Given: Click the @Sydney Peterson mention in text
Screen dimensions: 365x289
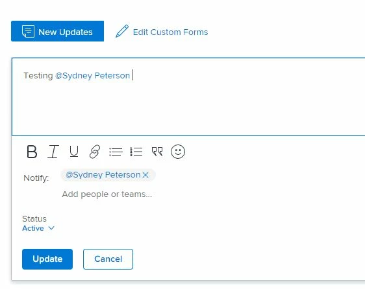Looking at the screenshot, I should pyautogui.click(x=92, y=76).
